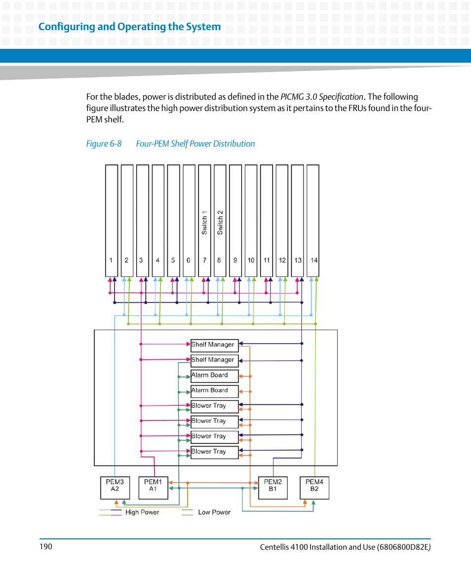Image resolution: width=471 pixels, height=565 pixels.
Task: Click the lower "Alarm Board" box
Action: pyautogui.click(x=215, y=391)
